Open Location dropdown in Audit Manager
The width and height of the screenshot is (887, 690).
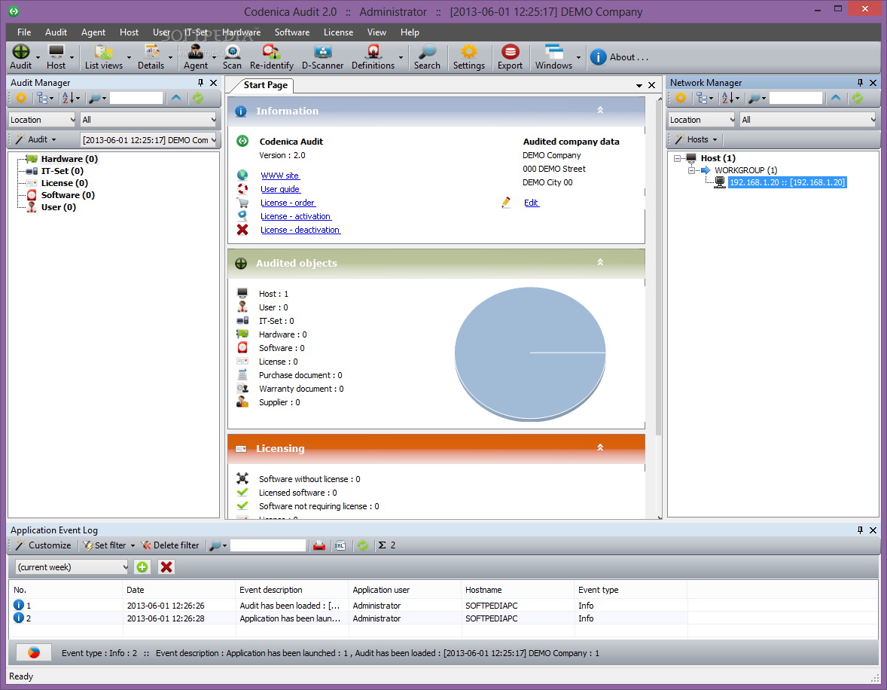[x=42, y=120]
